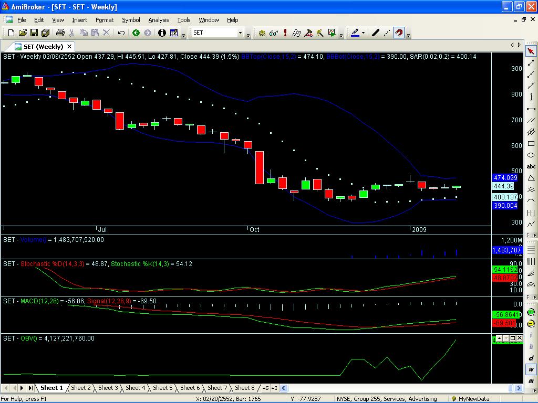
Task: Zoom in with the green magnifier
Action: (531, 312)
